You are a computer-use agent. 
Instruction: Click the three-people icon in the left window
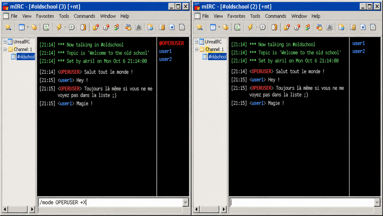[117, 27]
